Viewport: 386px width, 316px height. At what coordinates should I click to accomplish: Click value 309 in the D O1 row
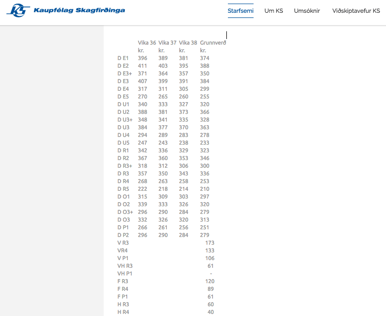163,196
